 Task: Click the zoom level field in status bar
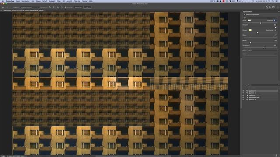pyautogui.click(x=3, y=156)
